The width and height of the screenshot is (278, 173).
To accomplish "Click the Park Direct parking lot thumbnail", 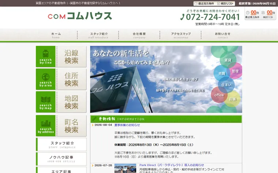I will (x=125, y=168).
